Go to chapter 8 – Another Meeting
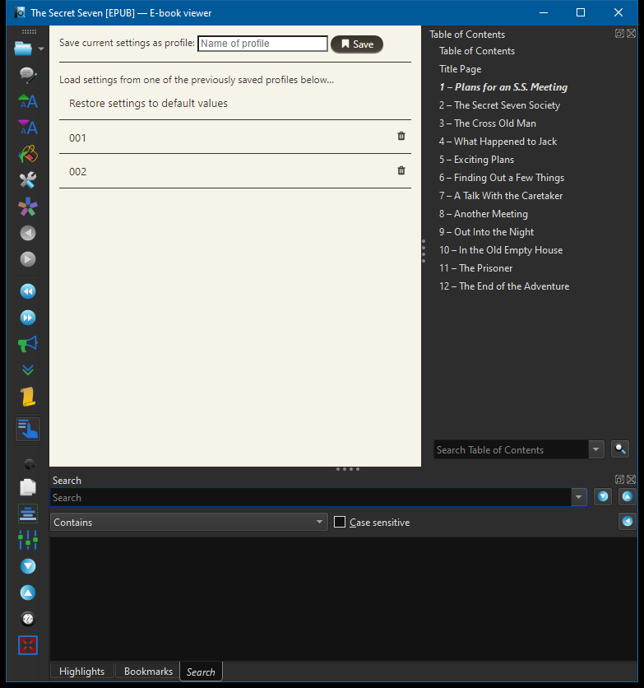Viewport: 644px width, 688px height. (x=484, y=214)
